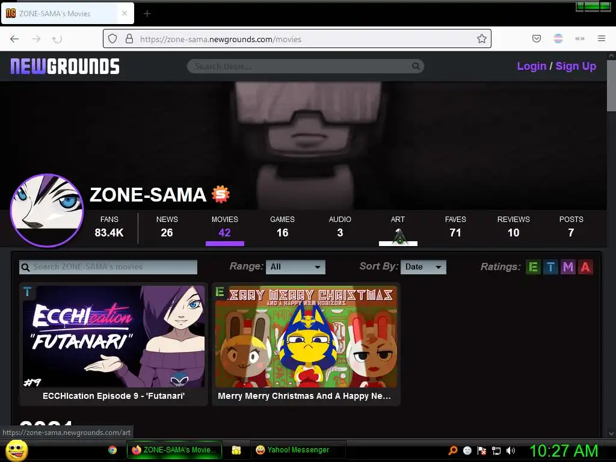This screenshot has height=462, width=616.
Task: Open the FAVES tab
Action: point(455,227)
